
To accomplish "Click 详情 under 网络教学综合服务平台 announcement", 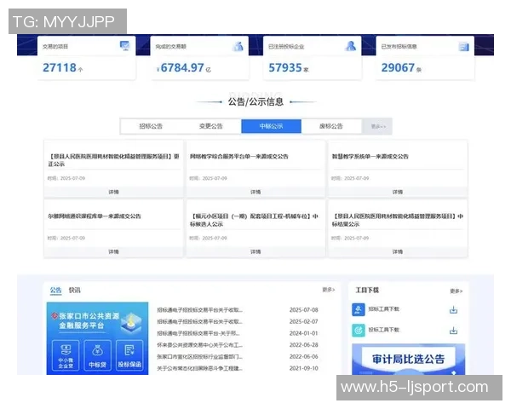I will coord(255,192).
